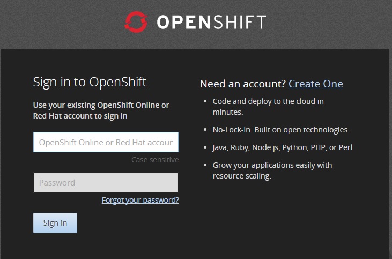
Task: Click the bold OPEN part of the wordmark
Action: coord(182,22)
